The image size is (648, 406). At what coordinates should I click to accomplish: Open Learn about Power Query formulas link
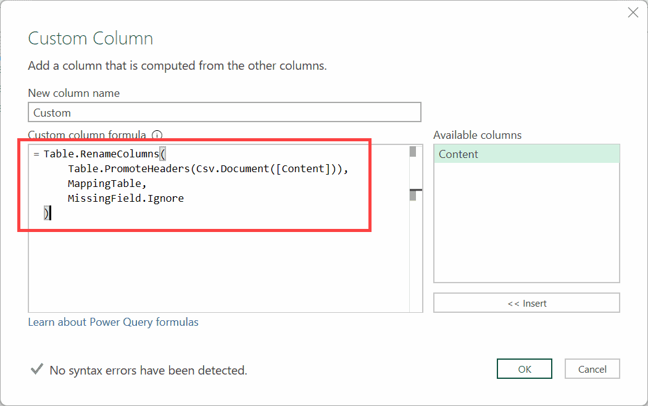pos(113,321)
